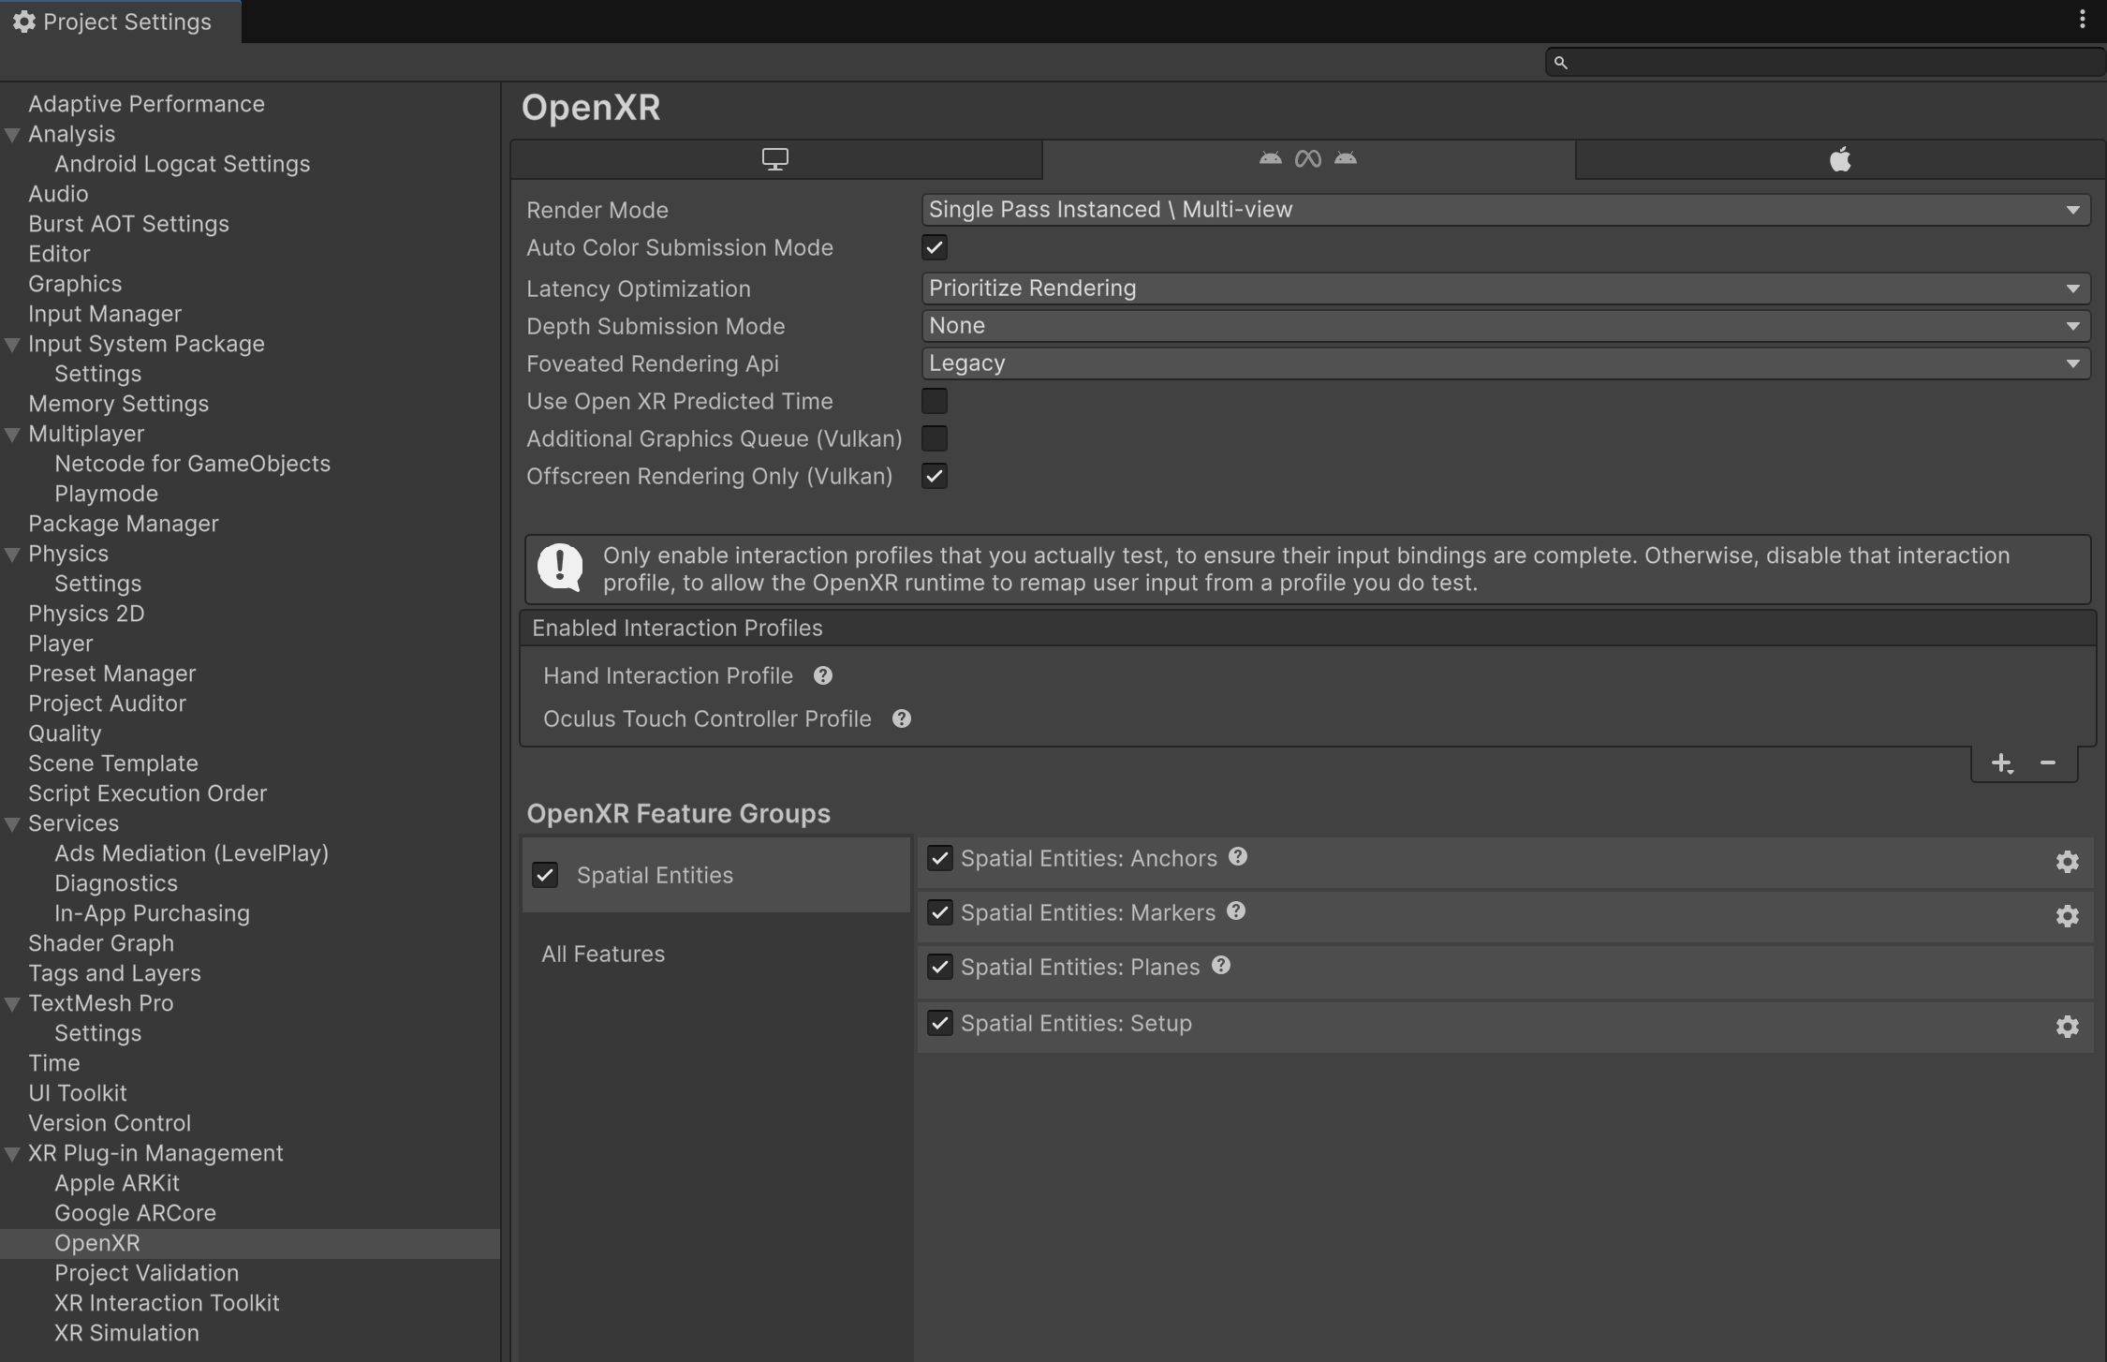Image resolution: width=2107 pixels, height=1362 pixels.
Task: Open Apple ARKit settings
Action: 116,1183
